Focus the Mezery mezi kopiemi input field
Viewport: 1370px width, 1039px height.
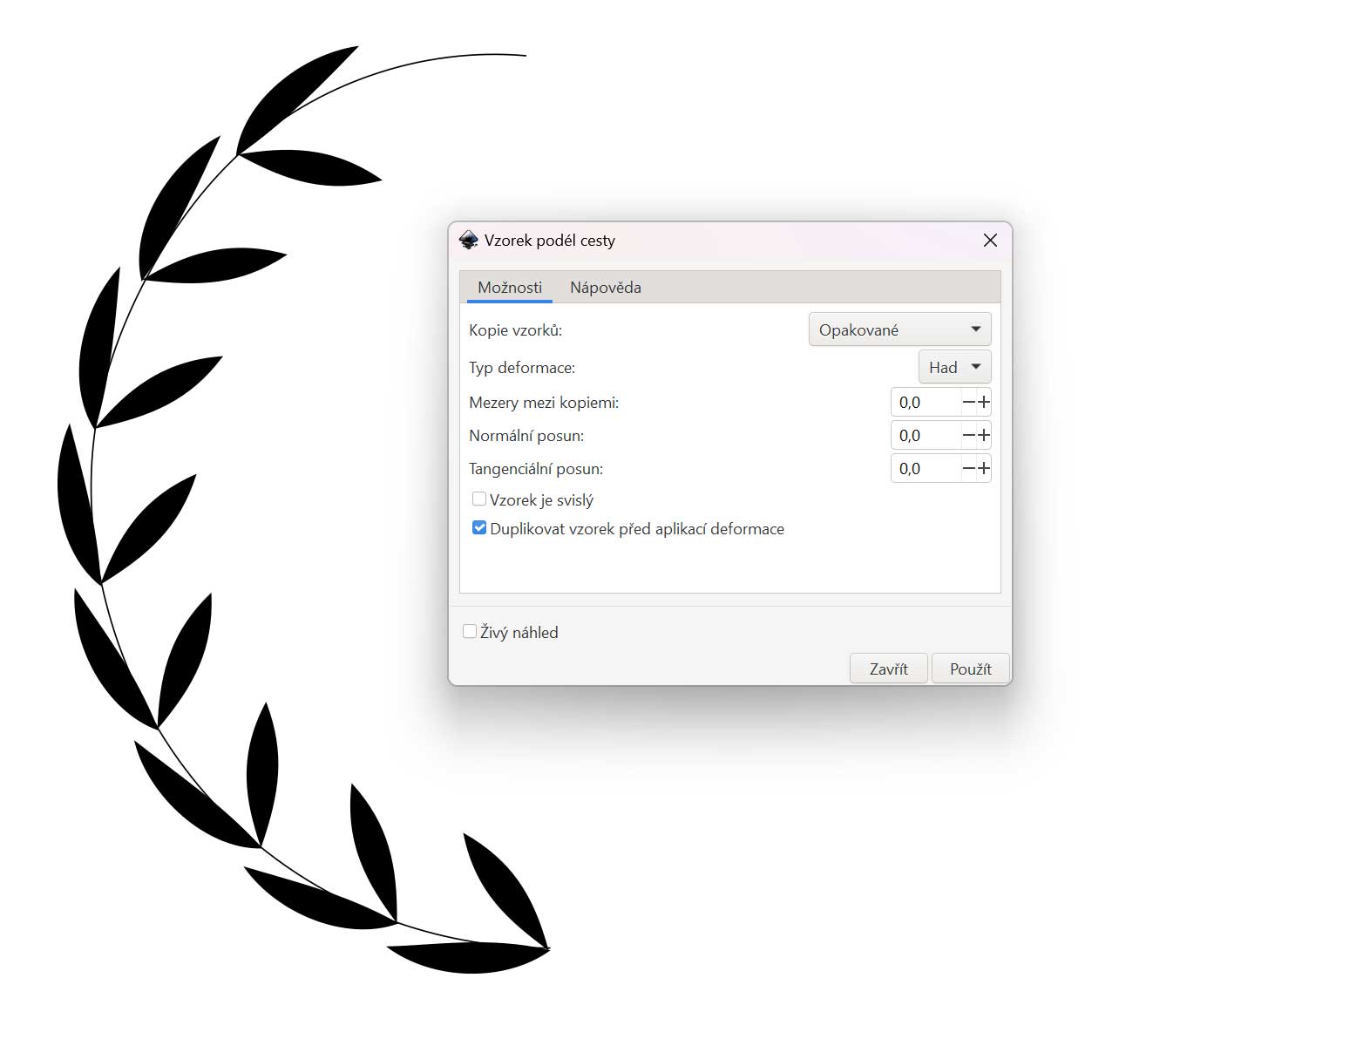click(x=926, y=403)
